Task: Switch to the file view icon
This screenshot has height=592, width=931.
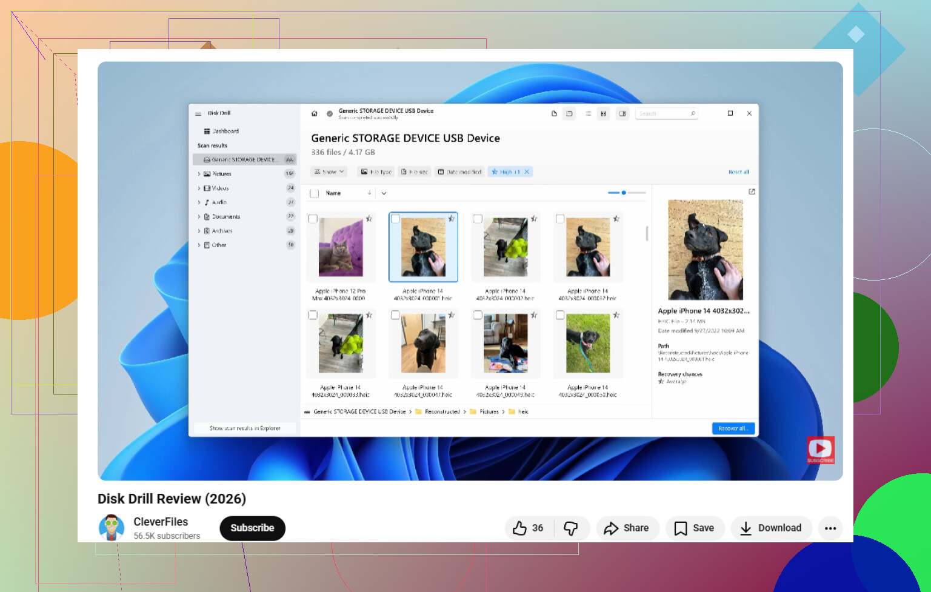Action: [554, 113]
